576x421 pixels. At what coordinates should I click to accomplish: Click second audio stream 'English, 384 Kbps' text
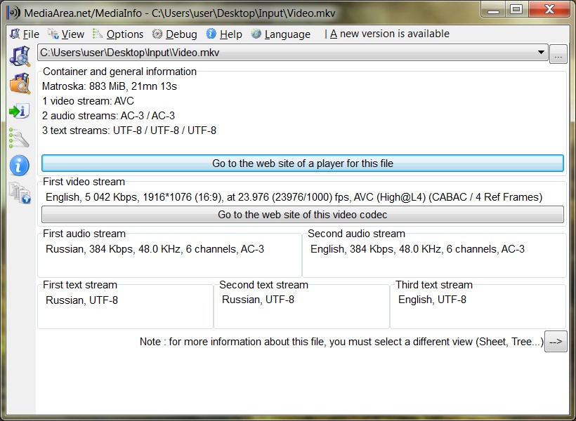coord(417,249)
